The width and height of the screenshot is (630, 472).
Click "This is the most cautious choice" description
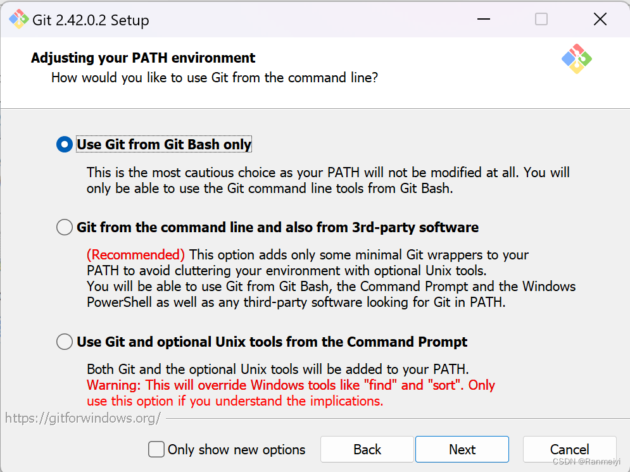tap(328, 173)
